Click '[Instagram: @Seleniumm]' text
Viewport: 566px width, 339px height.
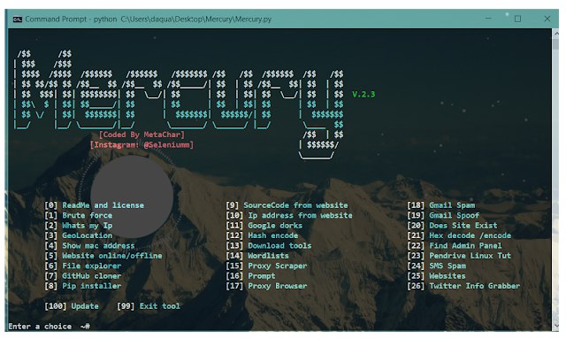[x=141, y=145]
